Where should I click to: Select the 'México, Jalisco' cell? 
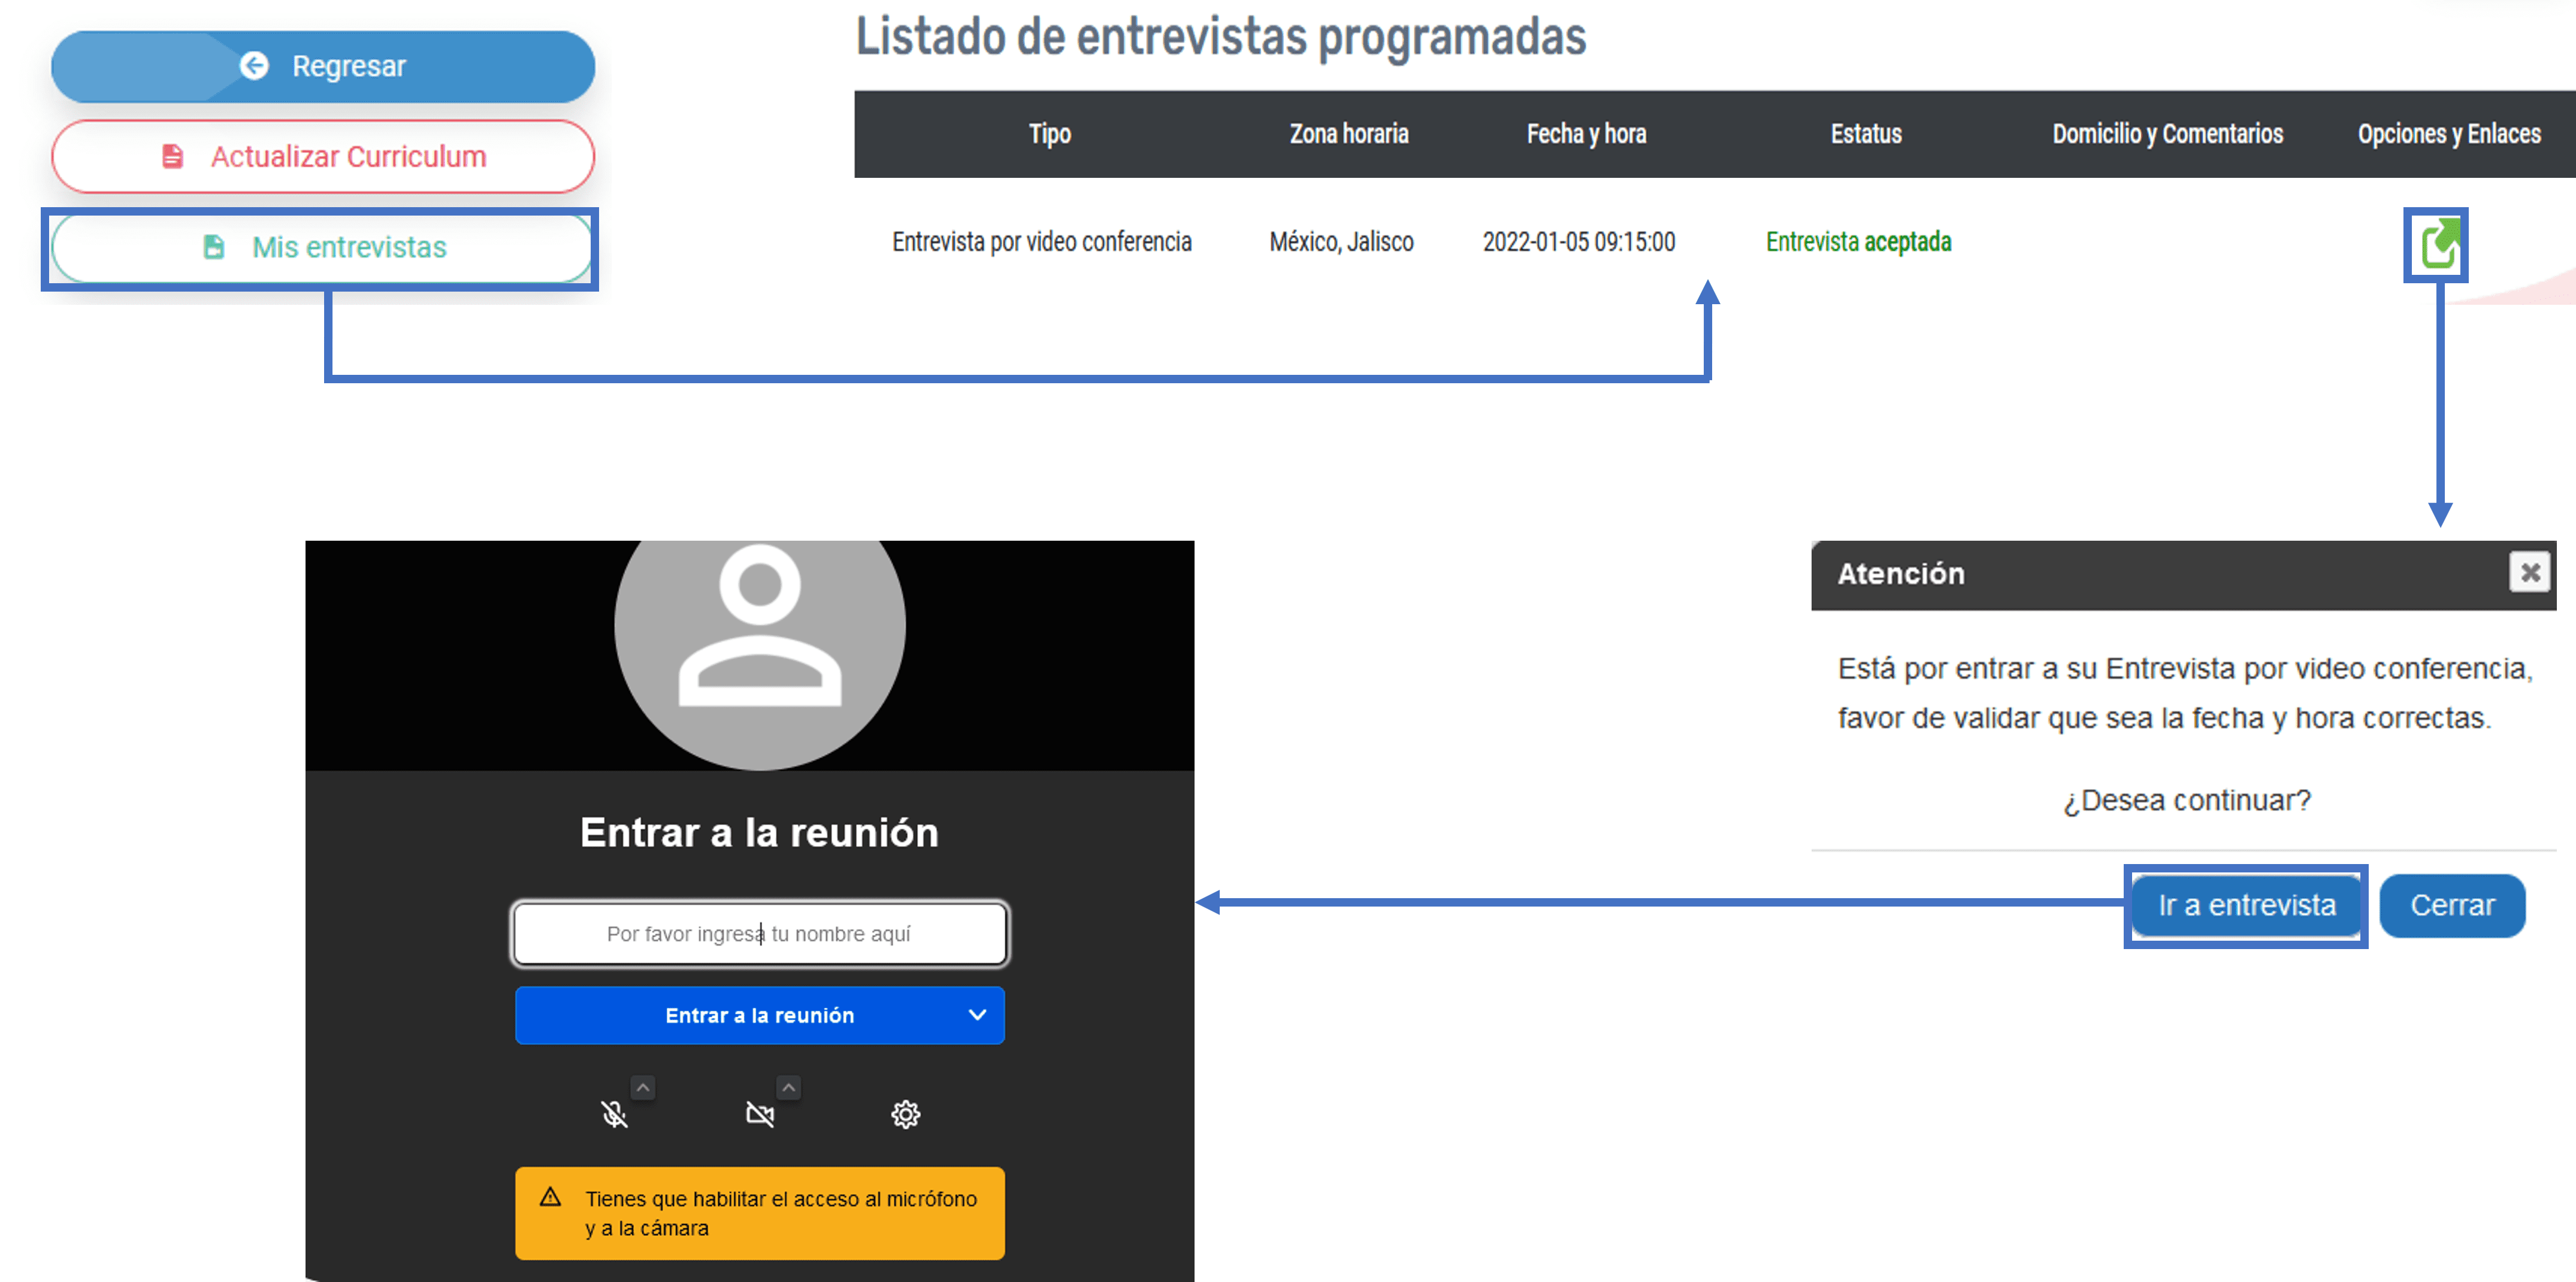(1341, 242)
